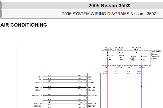
Task: Click pin number 78
Action: (x=85, y=94)
